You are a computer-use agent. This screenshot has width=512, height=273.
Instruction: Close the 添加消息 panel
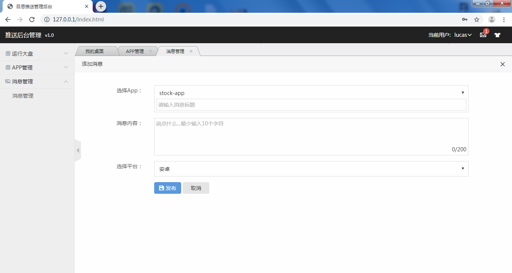[x=503, y=64]
